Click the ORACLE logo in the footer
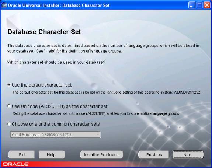The height and width of the screenshot is (168, 212). tap(15, 164)
